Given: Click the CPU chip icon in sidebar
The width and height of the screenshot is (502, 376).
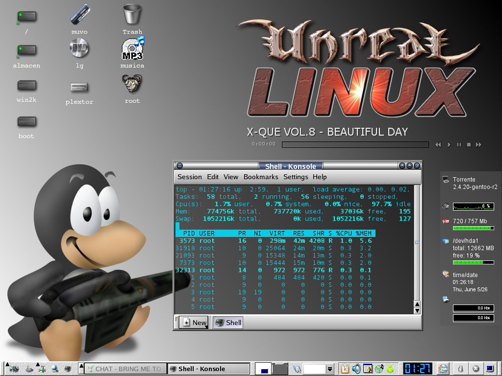Looking at the screenshot, I should pos(446,206).
